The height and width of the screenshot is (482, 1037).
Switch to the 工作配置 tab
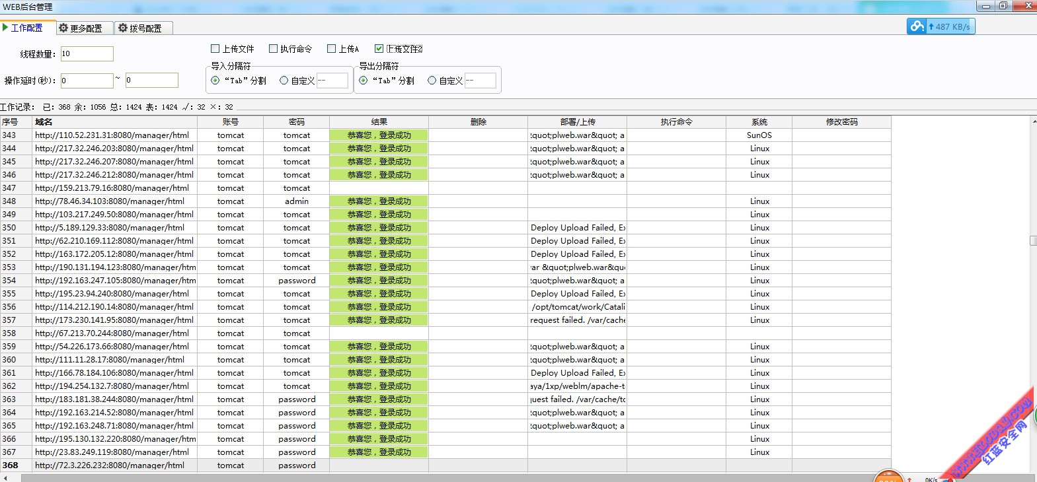(x=26, y=28)
